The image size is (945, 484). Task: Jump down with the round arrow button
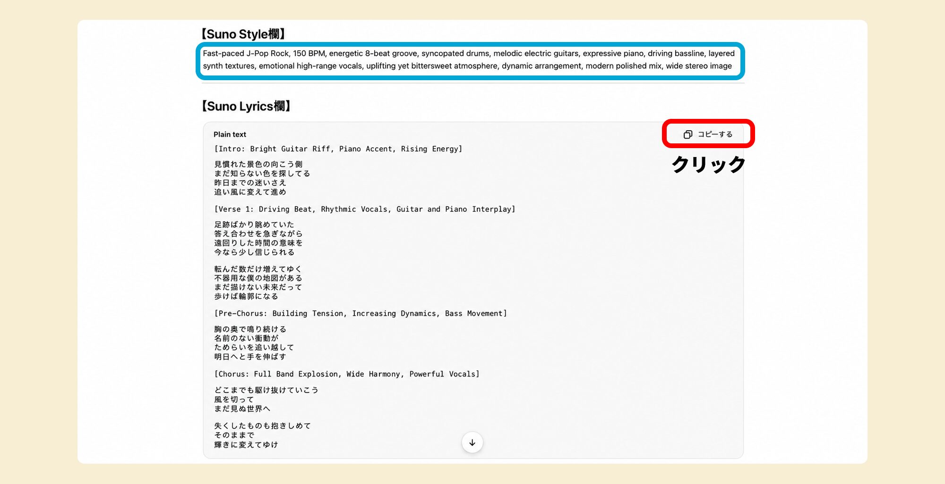pos(472,442)
